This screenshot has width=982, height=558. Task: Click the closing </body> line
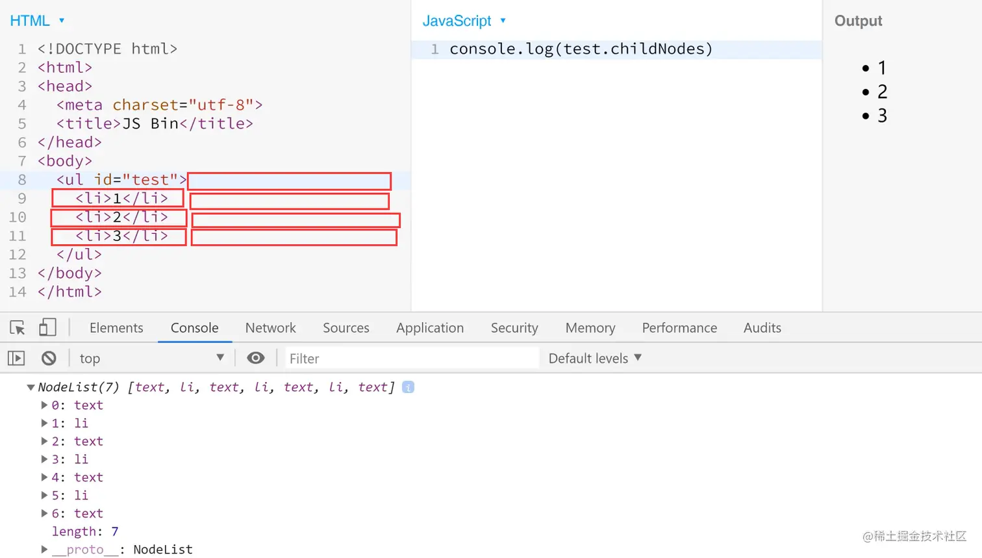[69, 273]
